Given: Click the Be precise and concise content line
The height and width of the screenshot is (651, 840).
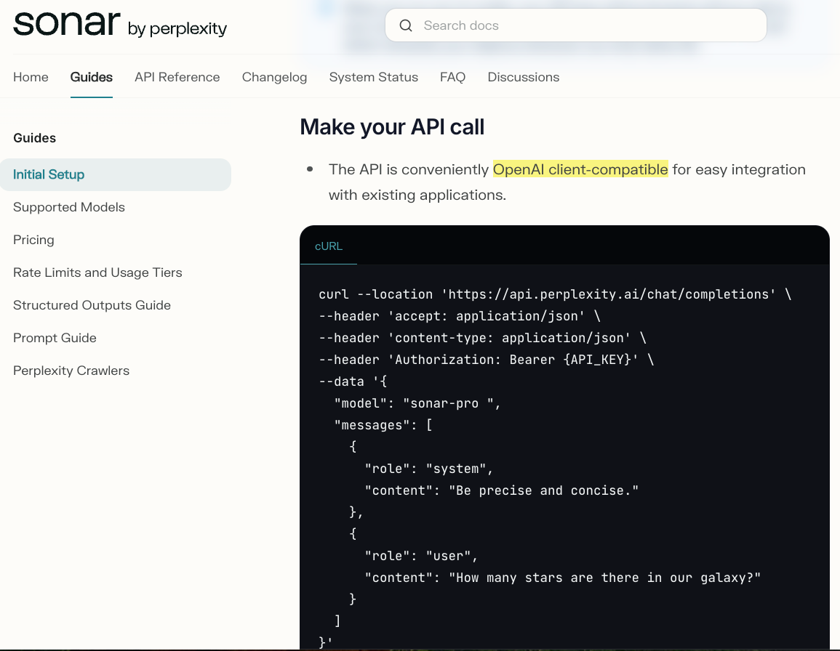Looking at the screenshot, I should click(x=501, y=490).
